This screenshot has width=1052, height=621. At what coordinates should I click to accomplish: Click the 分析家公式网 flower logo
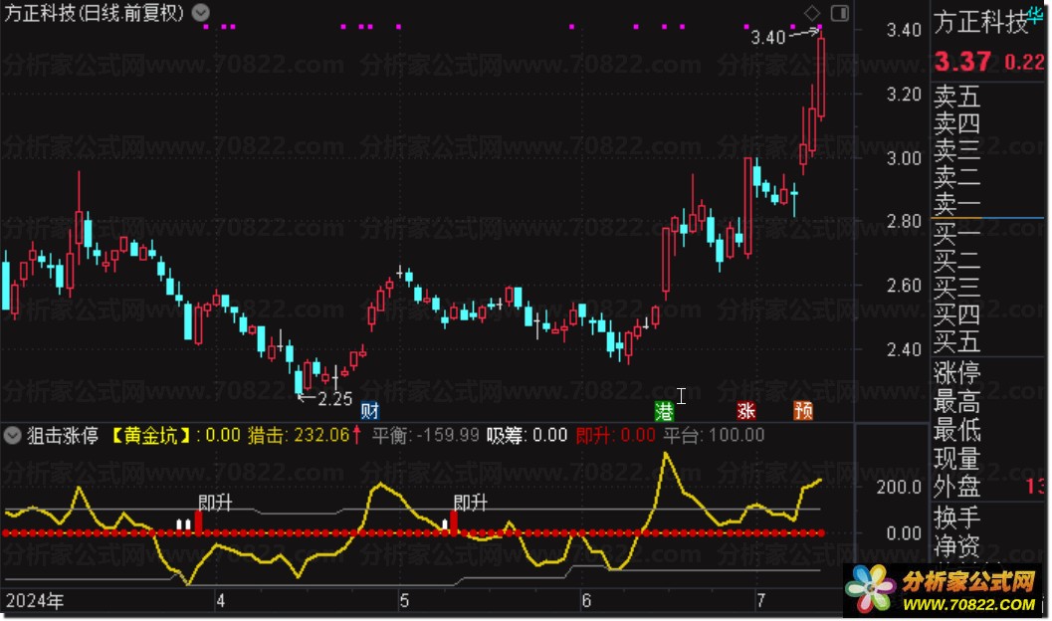[x=870, y=588]
